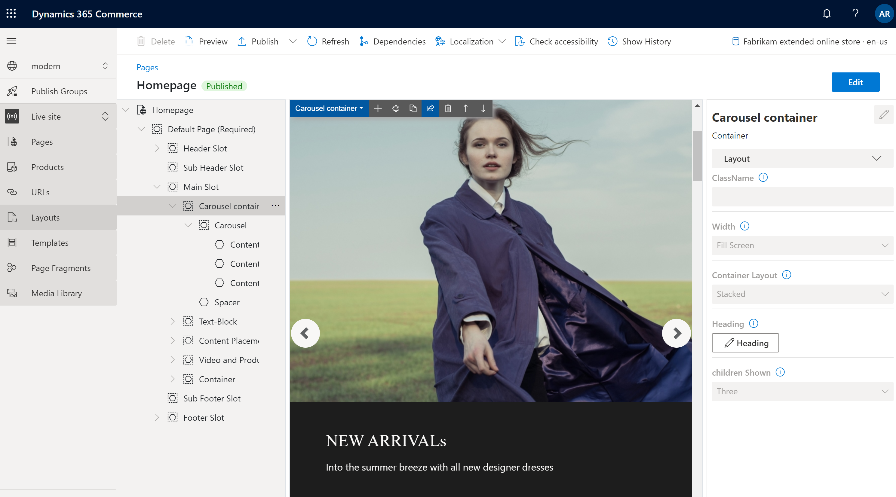896x497 pixels.
Task: Click the duplicate module icon on carousel container
Action: click(x=413, y=109)
